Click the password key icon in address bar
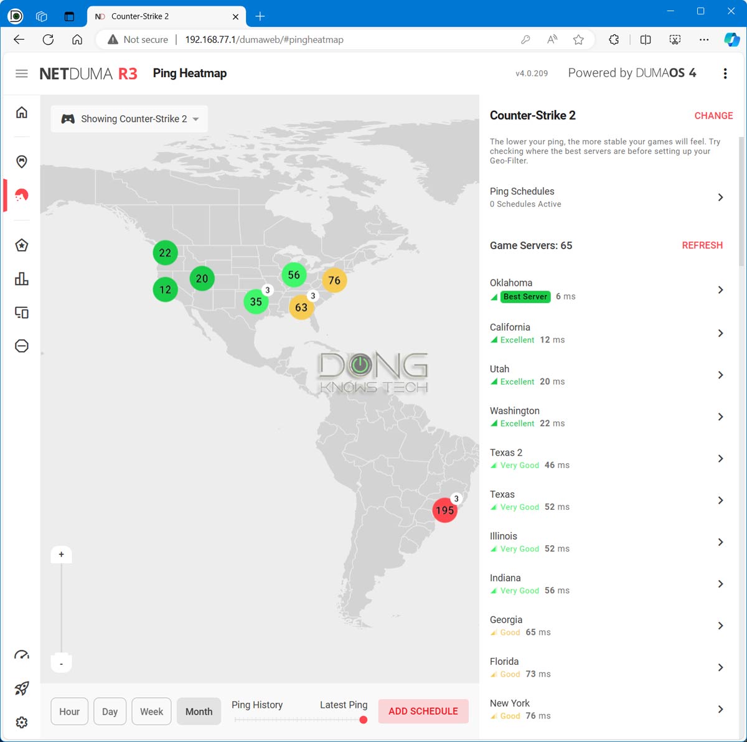 click(525, 39)
